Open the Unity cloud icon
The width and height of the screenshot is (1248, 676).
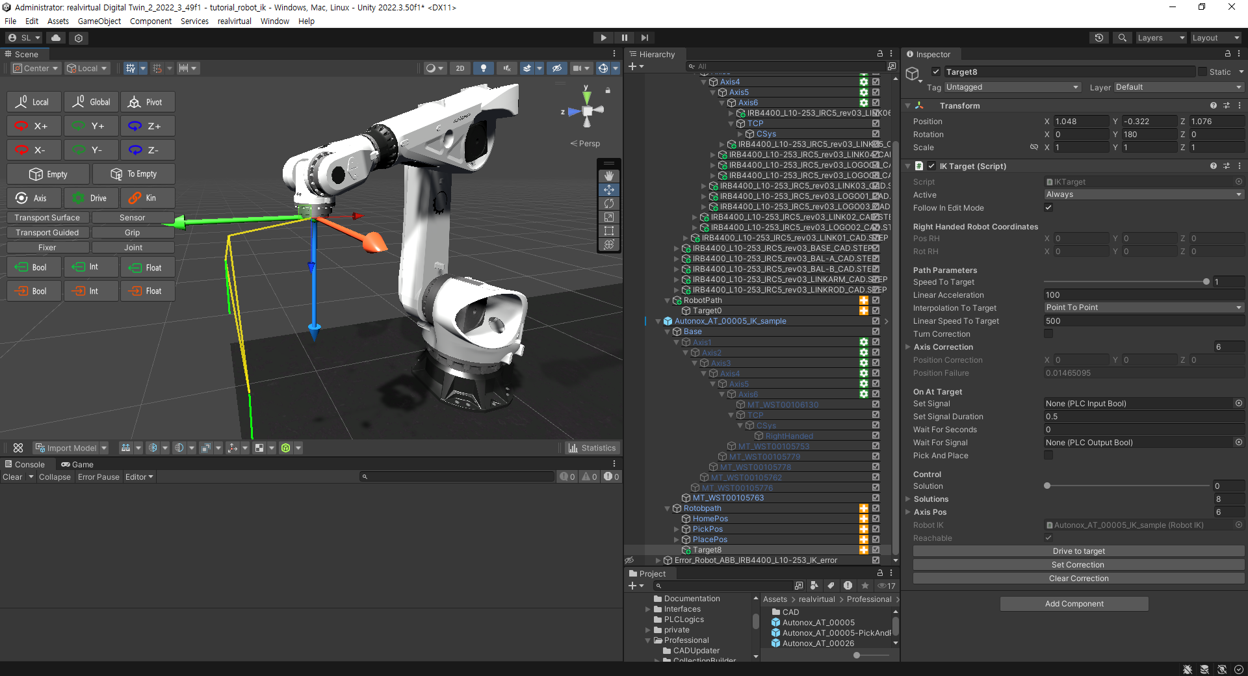pyautogui.click(x=56, y=38)
